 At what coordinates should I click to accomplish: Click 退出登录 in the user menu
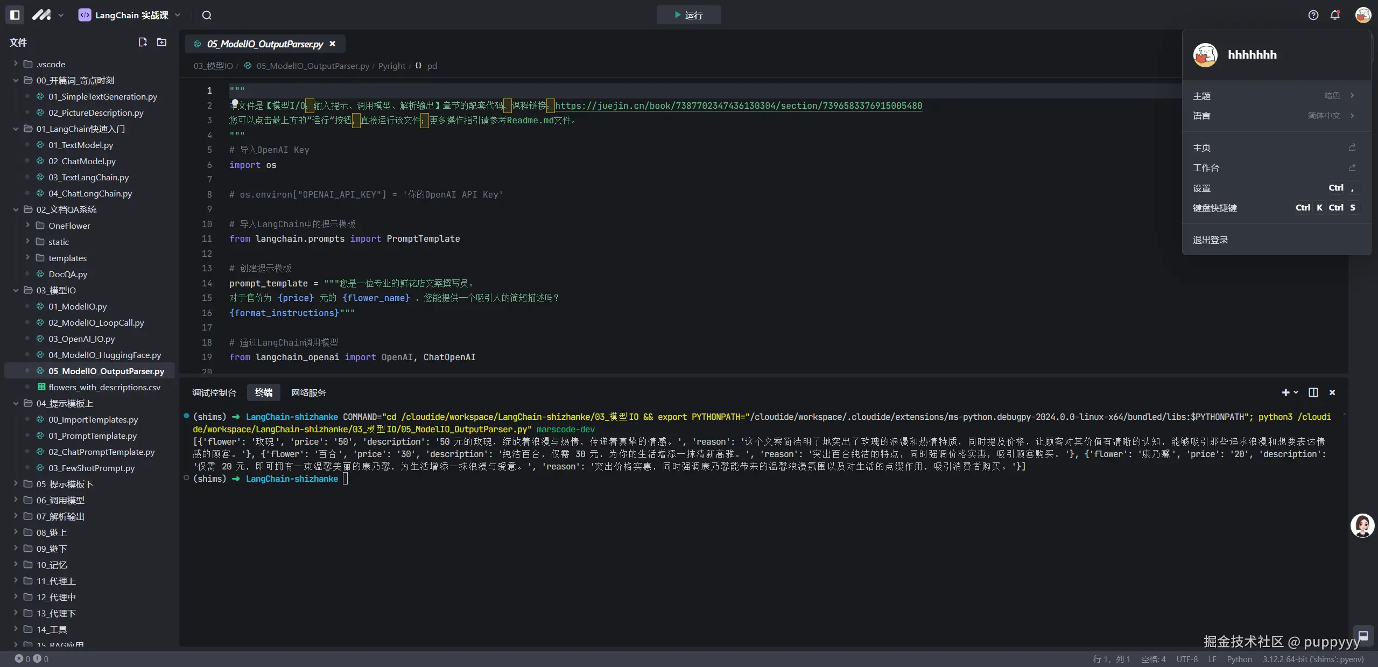pyautogui.click(x=1210, y=240)
